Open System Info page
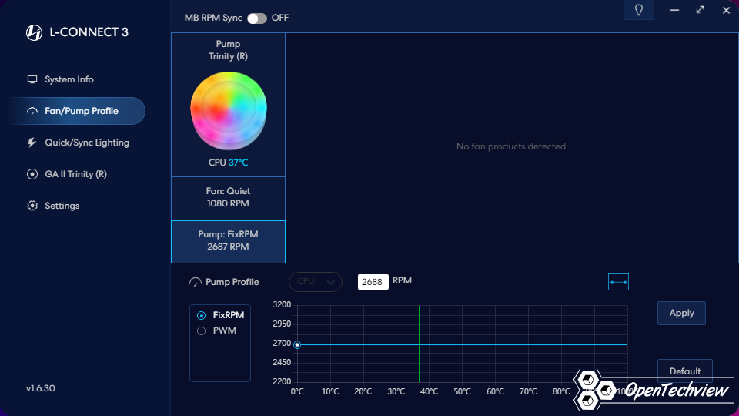The height and width of the screenshot is (416, 739). pos(60,79)
